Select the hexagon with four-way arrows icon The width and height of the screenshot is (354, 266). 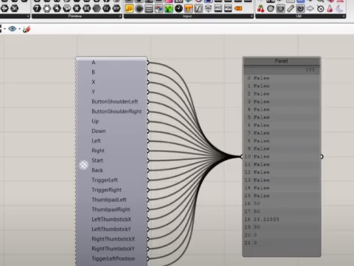click(4, 9)
